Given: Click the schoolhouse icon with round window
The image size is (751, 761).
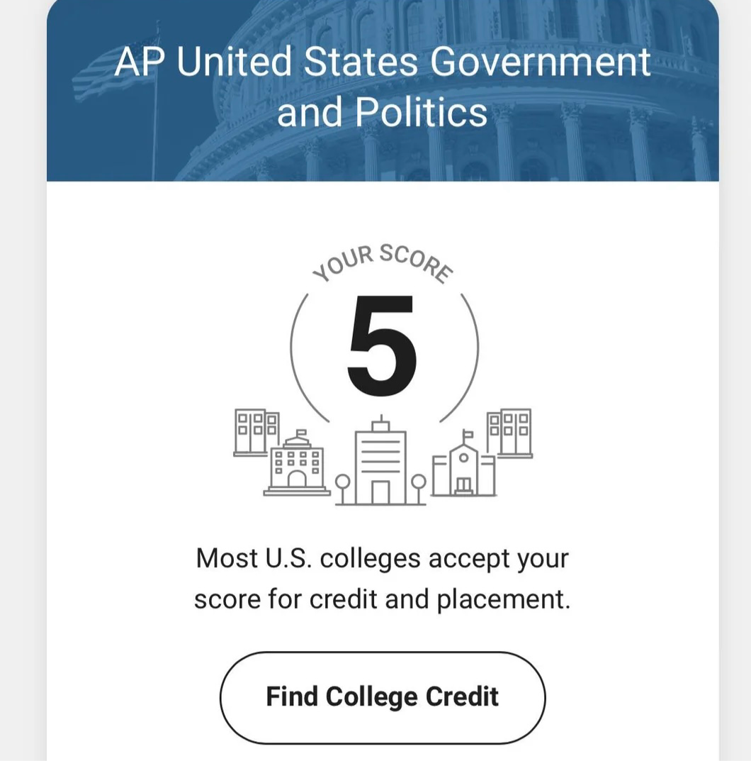Looking at the screenshot, I should pyautogui.click(x=464, y=468).
